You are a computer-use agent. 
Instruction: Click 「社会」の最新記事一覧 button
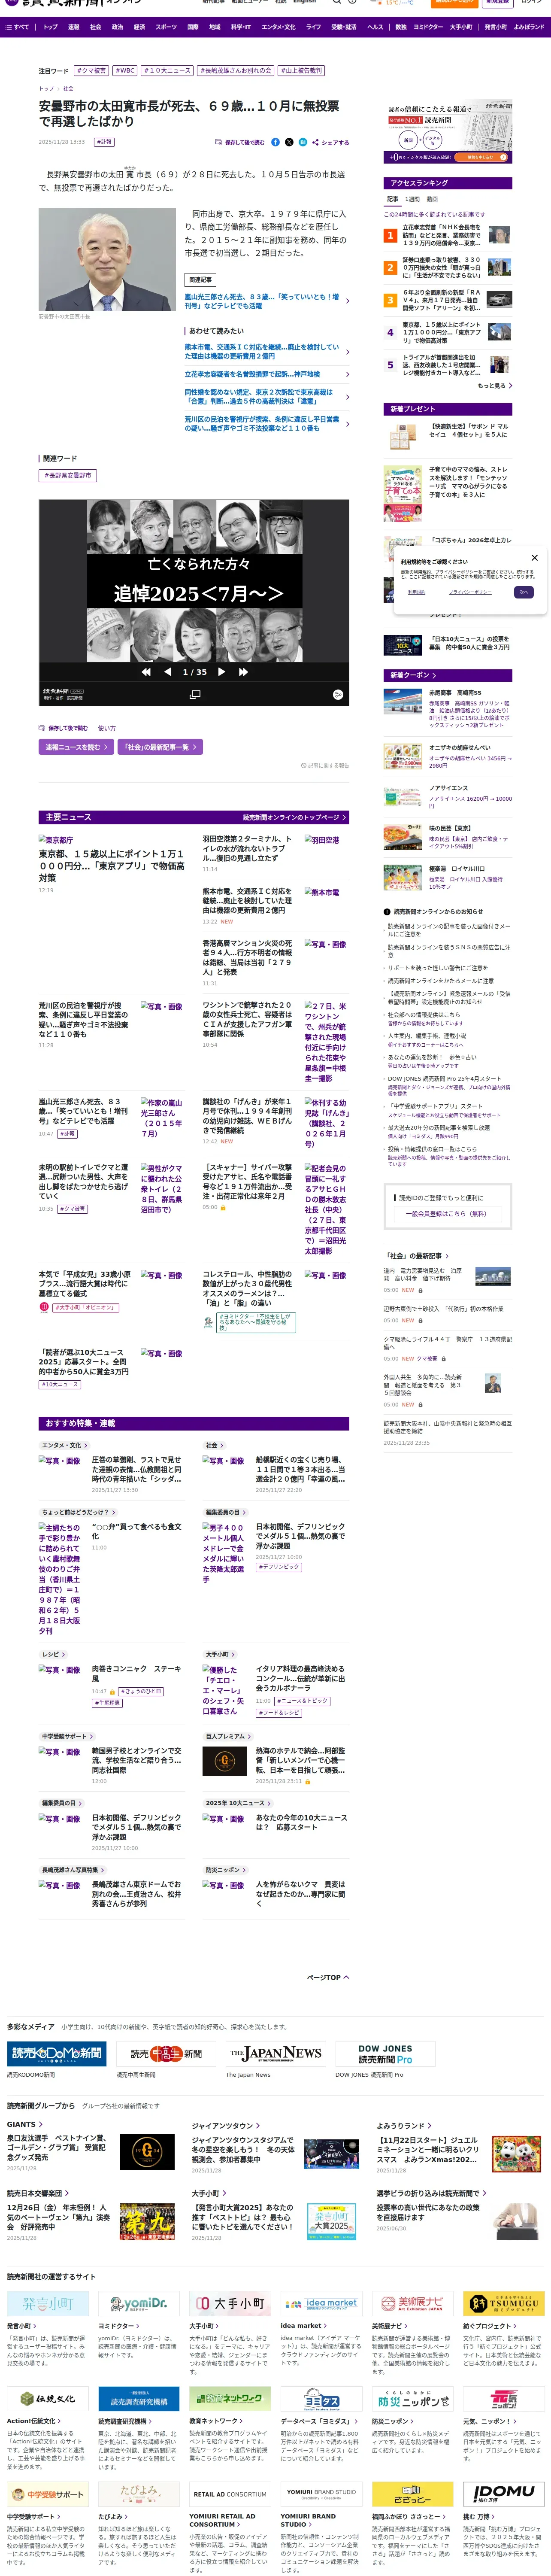click(161, 747)
